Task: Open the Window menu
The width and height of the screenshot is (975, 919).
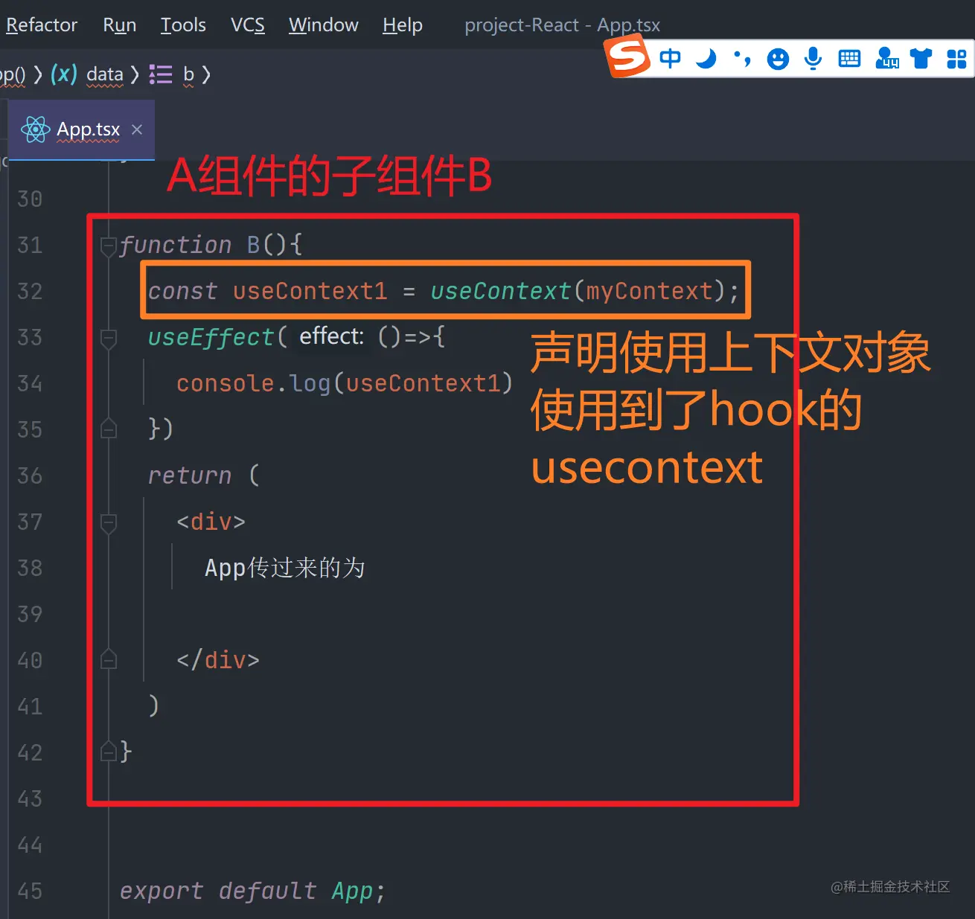Action: click(x=323, y=25)
